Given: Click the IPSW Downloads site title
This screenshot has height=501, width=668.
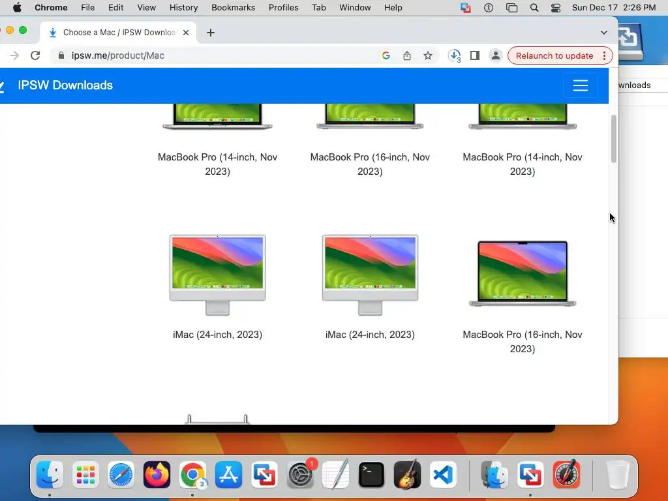Looking at the screenshot, I should pyautogui.click(x=65, y=85).
